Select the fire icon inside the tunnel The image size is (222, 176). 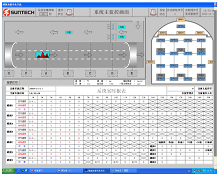42,55
